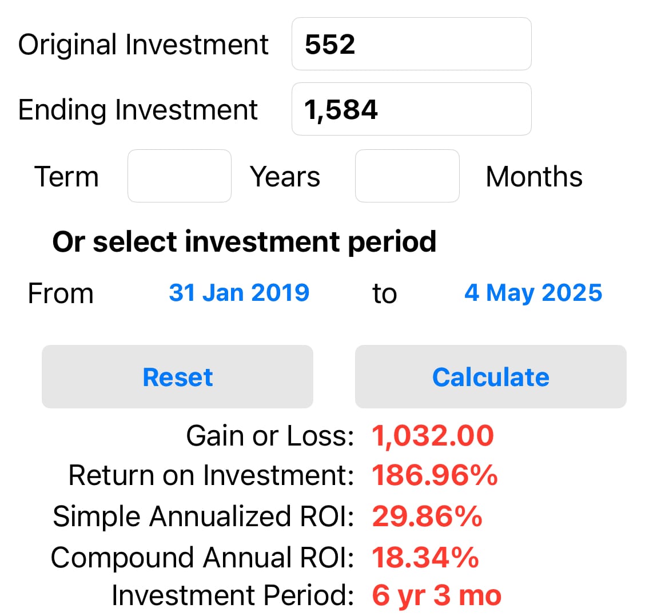Open the end date picker 4 May 2025

[533, 293]
